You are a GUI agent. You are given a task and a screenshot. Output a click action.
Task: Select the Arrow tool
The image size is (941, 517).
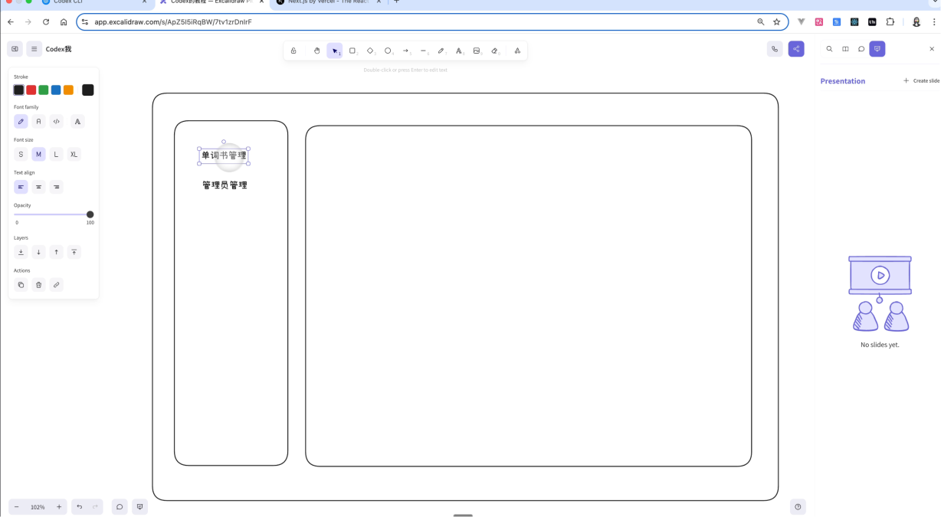pos(405,51)
